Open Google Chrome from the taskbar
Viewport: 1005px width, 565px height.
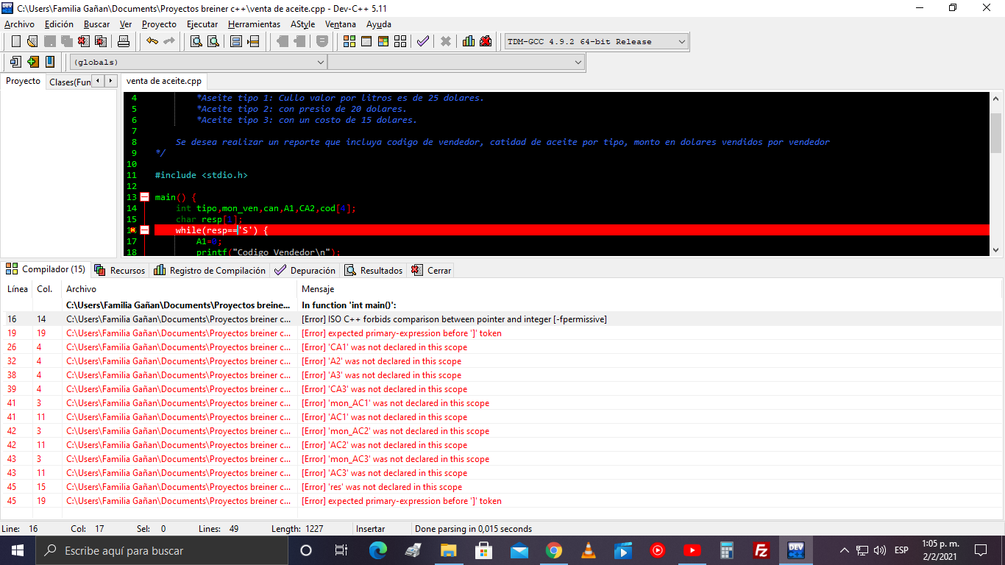pyautogui.click(x=554, y=550)
